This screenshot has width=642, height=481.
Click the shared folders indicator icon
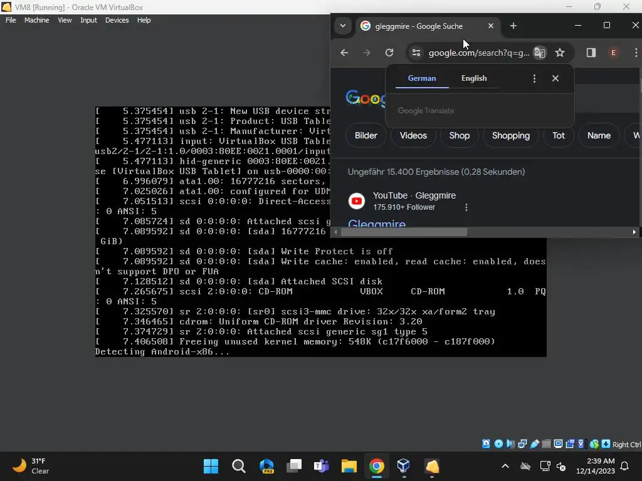pos(546,444)
